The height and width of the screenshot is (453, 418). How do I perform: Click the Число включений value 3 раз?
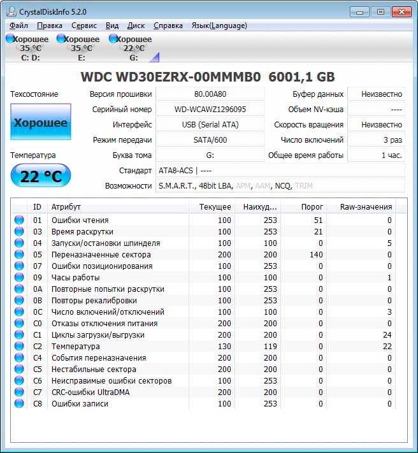click(x=377, y=140)
